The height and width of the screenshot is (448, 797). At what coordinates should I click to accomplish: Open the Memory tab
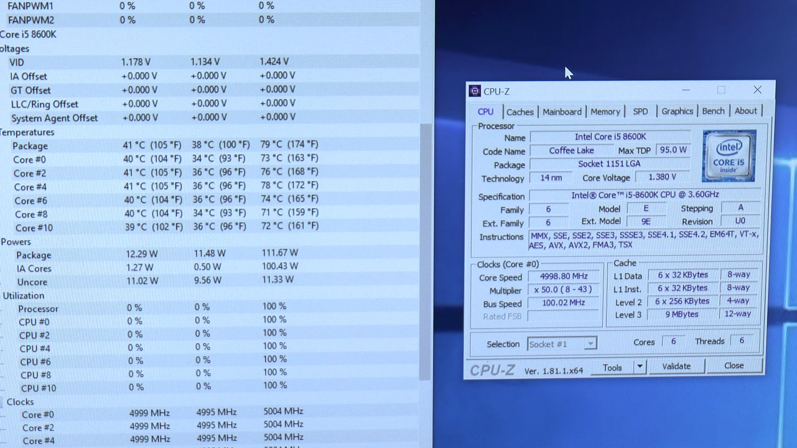point(605,112)
